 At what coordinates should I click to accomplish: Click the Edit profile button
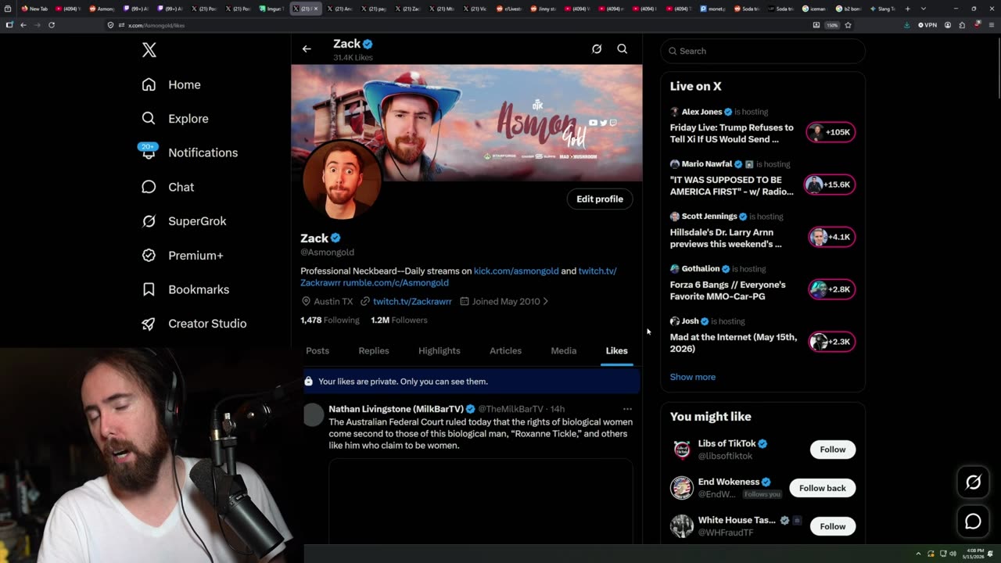pyautogui.click(x=600, y=199)
